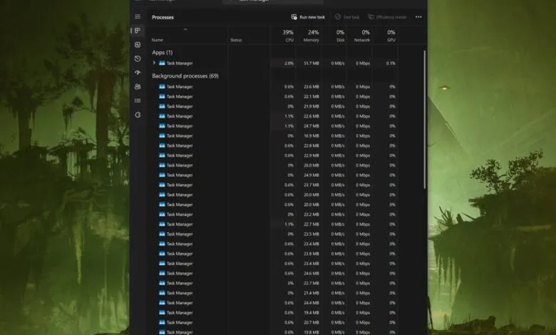556x335 pixels.
Task: Click the icon of the 23.5 MB Task Manager process
Action: click(x=162, y=234)
